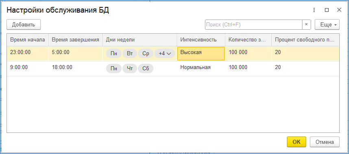
Task: Select the Высокая intensity cell
Action: pyautogui.click(x=201, y=54)
